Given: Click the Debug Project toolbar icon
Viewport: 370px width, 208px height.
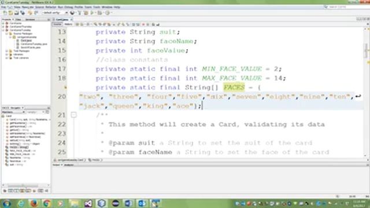Looking at the screenshot, I should click(x=99, y=13).
